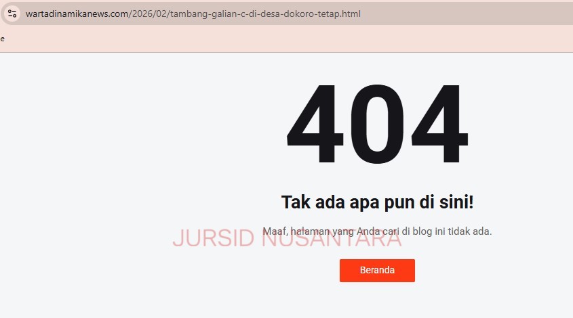Click the truncated bookmark labeled e
Viewport: 573px width, 318px height.
tap(3, 39)
